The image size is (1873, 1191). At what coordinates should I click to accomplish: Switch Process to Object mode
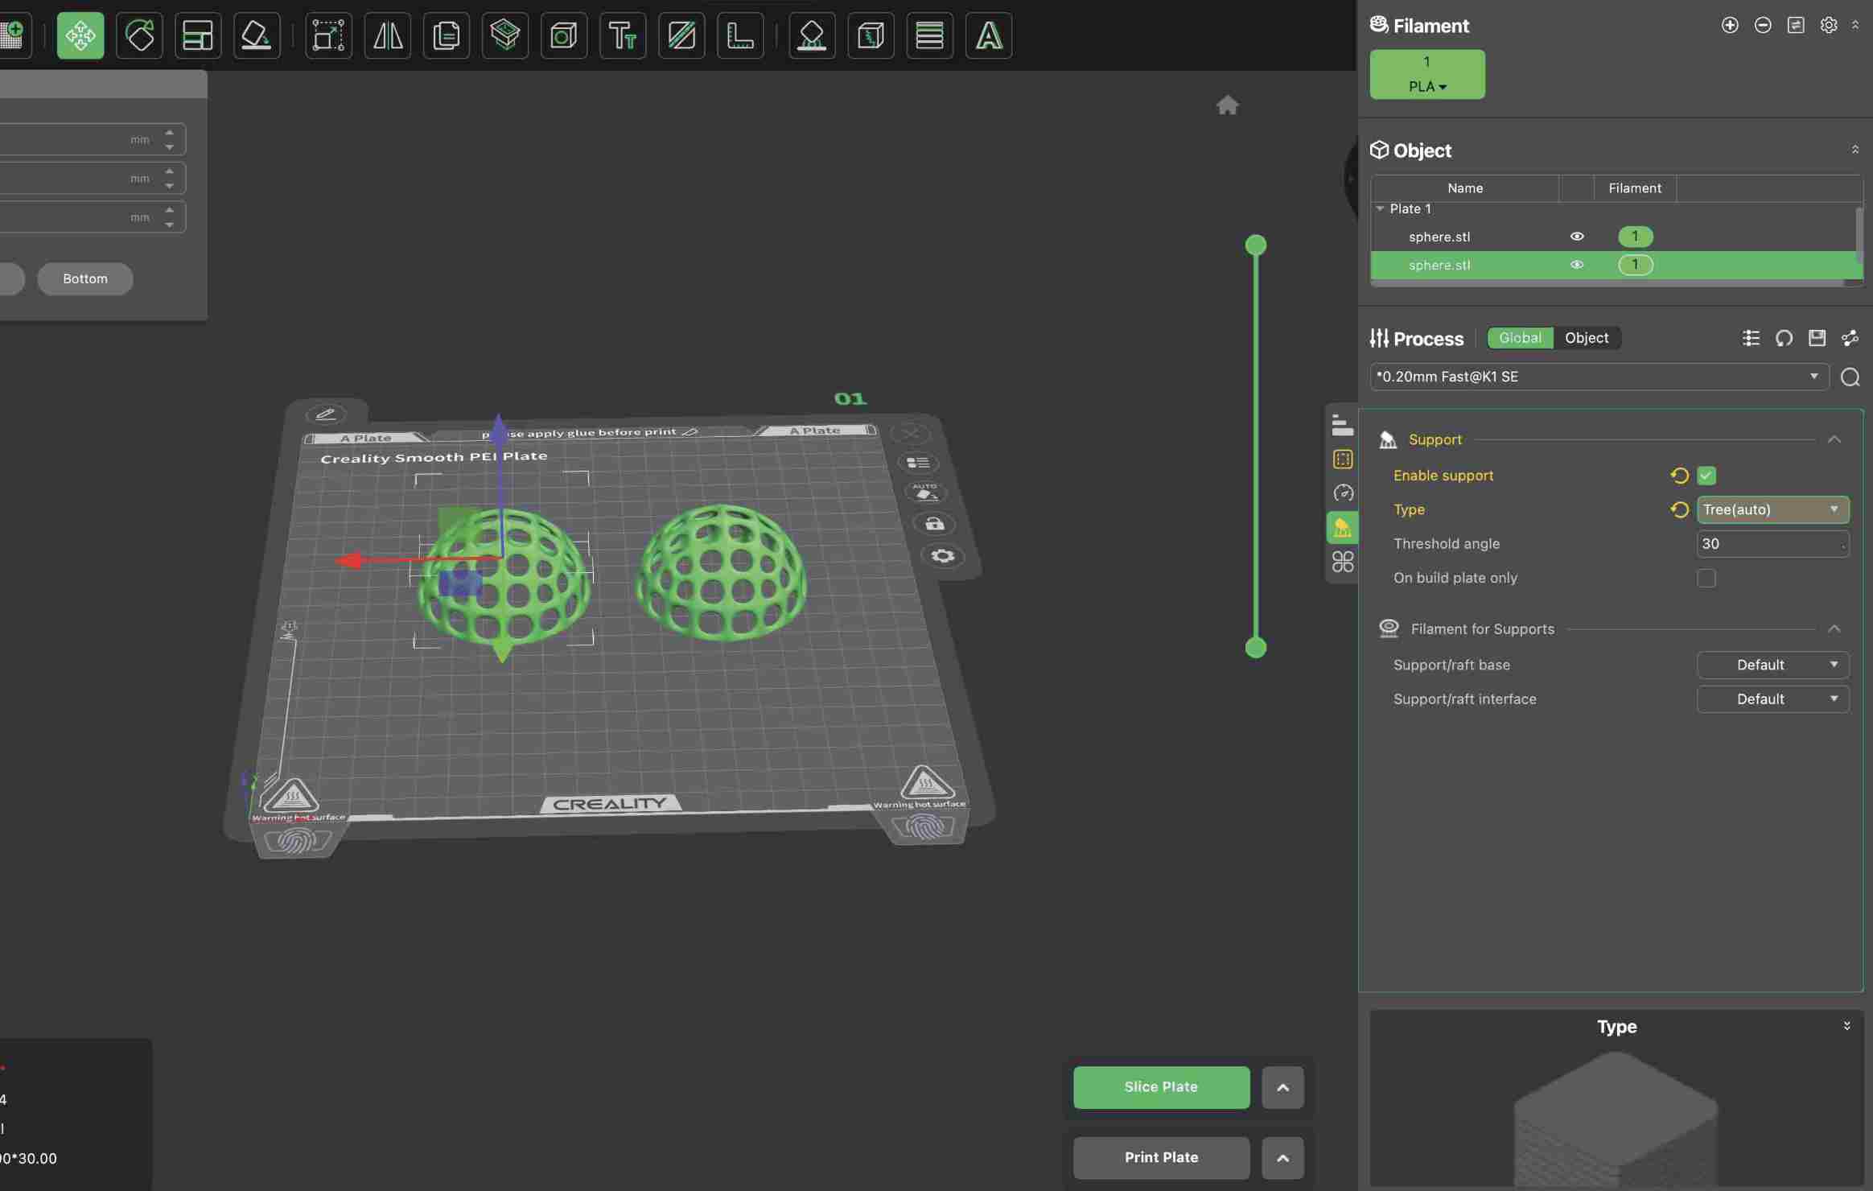[1587, 338]
